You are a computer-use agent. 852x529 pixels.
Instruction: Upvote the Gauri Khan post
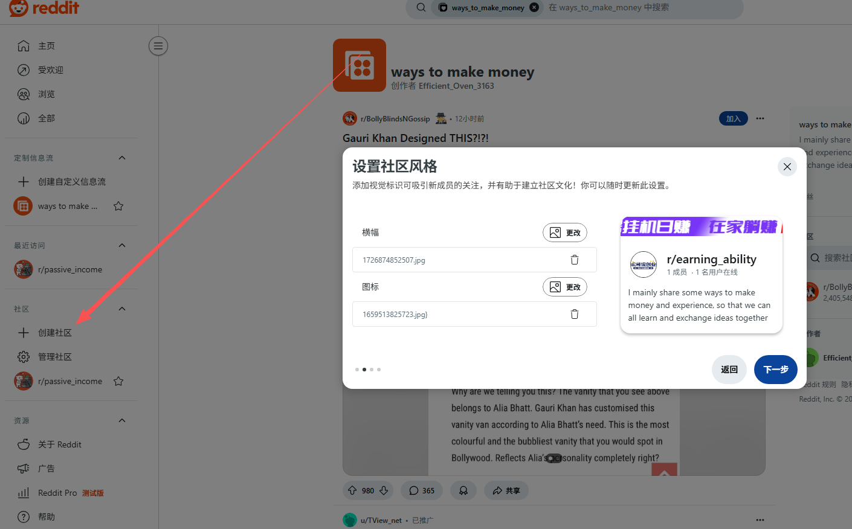pos(351,490)
